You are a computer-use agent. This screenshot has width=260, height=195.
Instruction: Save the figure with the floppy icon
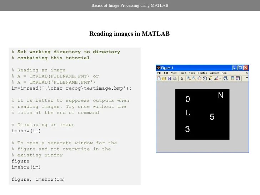point(169,79)
